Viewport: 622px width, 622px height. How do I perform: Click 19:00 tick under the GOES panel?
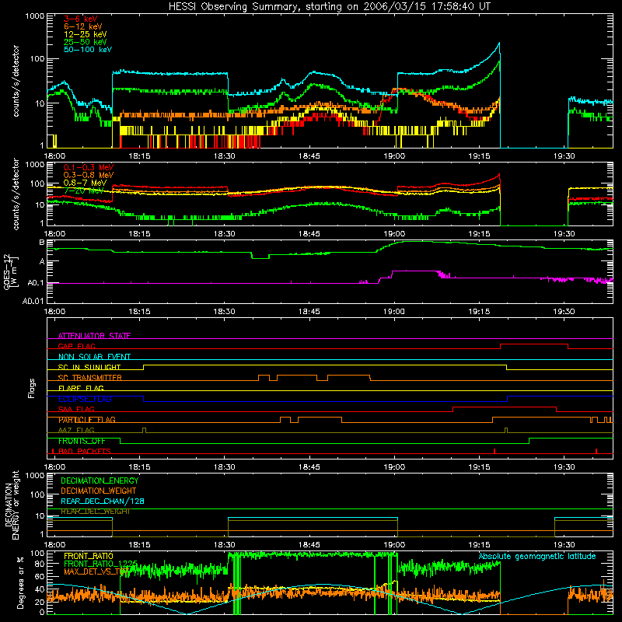tap(394, 312)
